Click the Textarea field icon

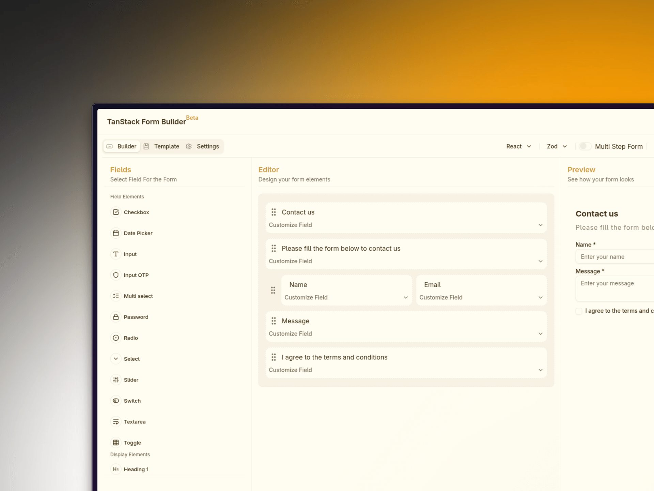[x=116, y=421]
